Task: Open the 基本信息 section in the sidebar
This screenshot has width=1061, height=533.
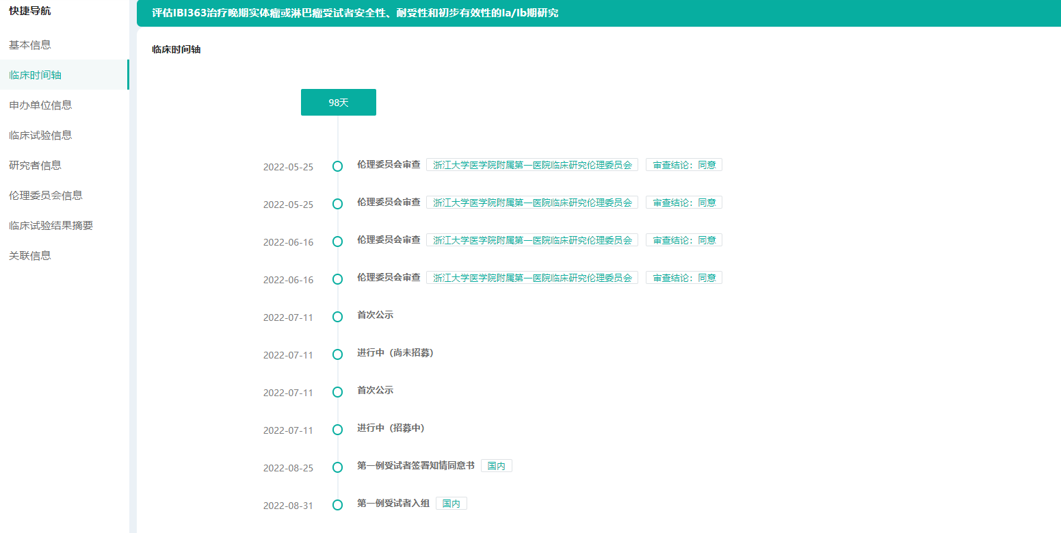Action: point(27,44)
